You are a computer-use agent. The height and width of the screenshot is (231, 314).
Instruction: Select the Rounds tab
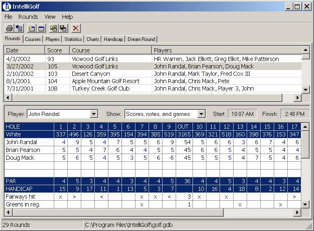[13, 38]
